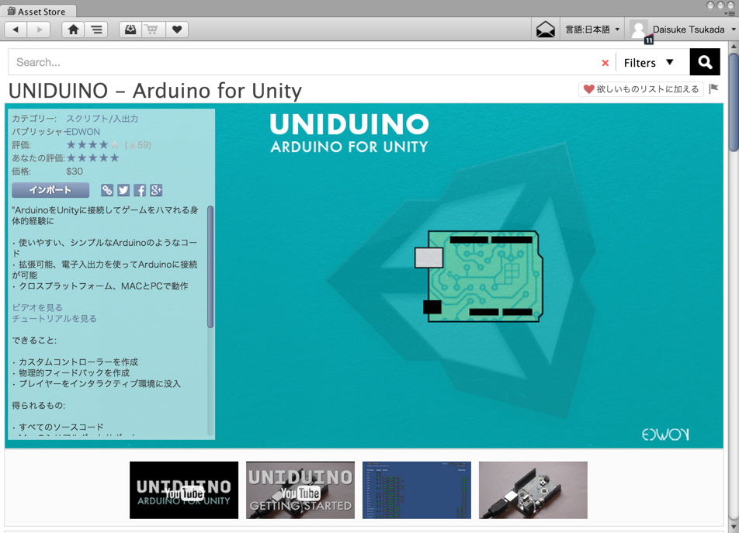Click the page title UNIDUINO – Arduino for Unity
The height and width of the screenshot is (533, 739).
point(155,91)
